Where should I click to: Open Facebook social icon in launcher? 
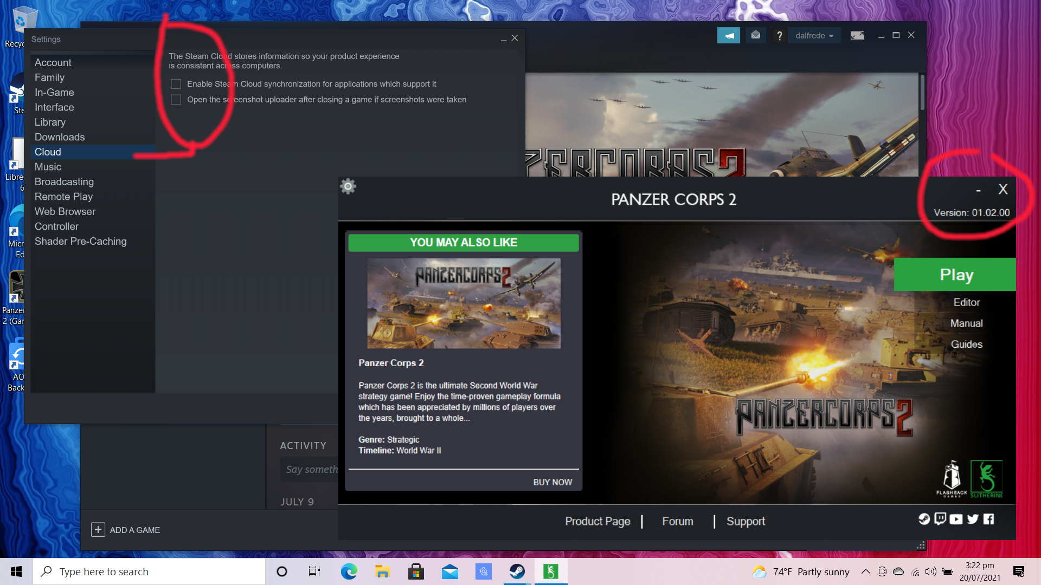click(989, 519)
